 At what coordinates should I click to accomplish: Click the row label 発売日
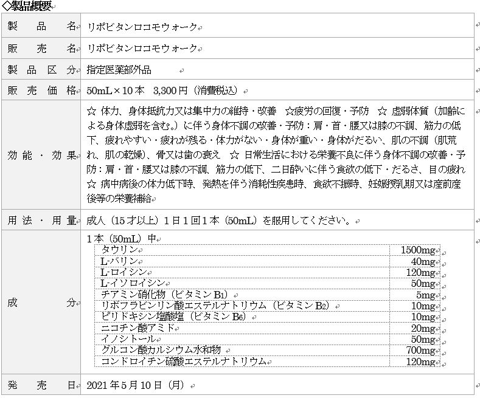pyautogui.click(x=41, y=385)
